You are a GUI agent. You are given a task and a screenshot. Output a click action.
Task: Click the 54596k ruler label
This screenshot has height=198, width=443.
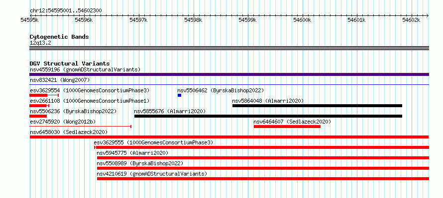[84, 20]
